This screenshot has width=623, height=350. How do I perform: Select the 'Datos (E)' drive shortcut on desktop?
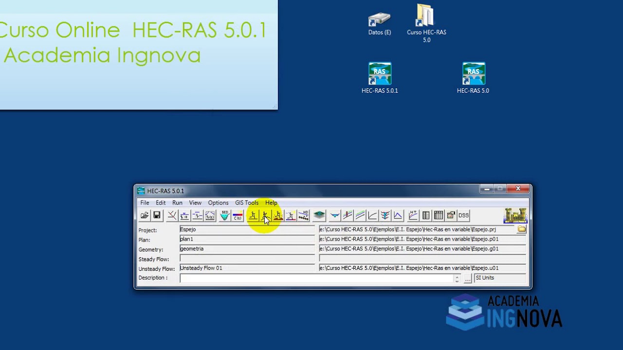pyautogui.click(x=380, y=24)
